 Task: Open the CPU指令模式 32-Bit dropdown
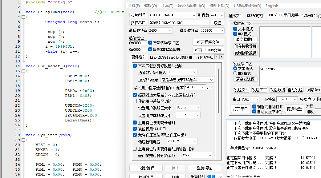pyautogui.click(x=182, y=72)
